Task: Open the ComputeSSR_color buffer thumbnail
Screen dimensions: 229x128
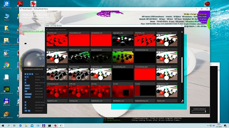Action: [x=123, y=57]
